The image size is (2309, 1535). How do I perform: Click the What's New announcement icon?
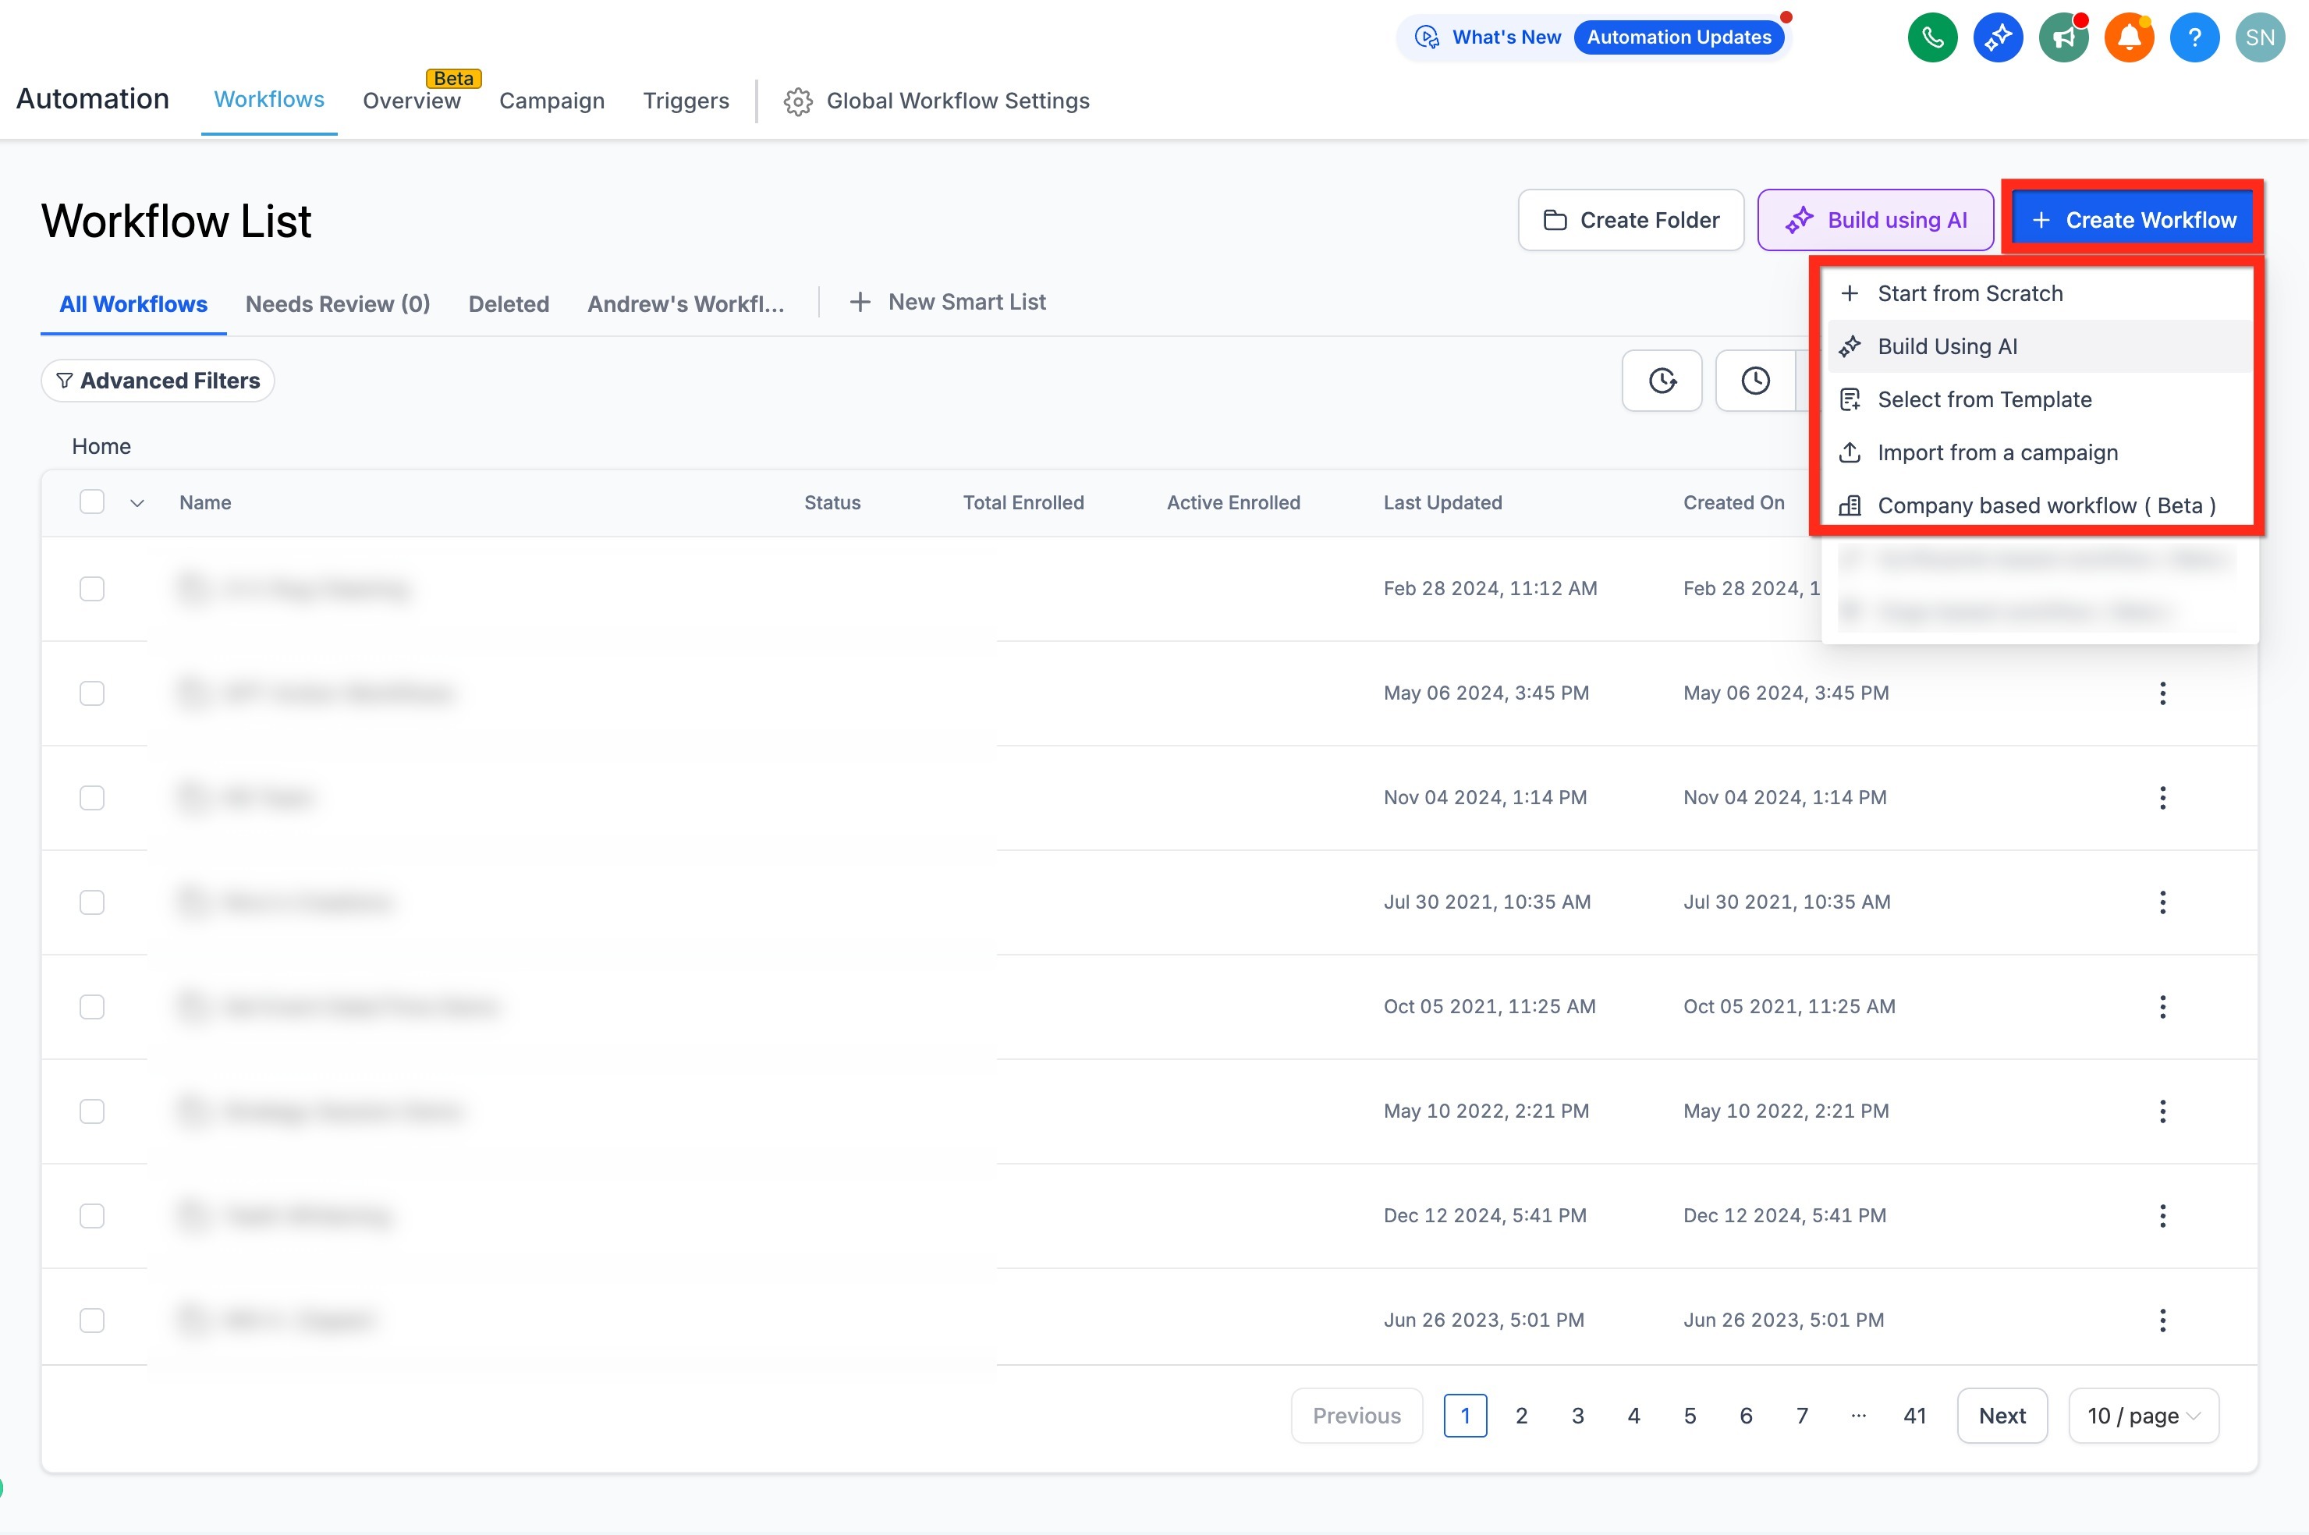click(x=1427, y=37)
